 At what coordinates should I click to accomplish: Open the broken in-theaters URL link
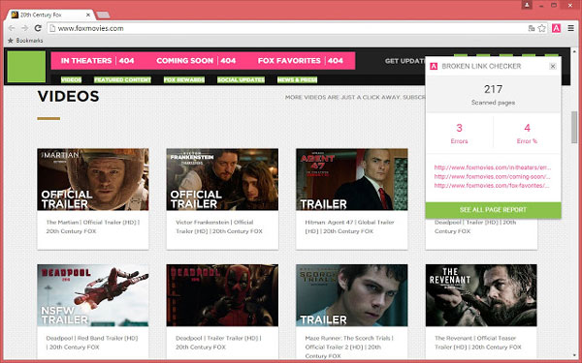(492, 167)
